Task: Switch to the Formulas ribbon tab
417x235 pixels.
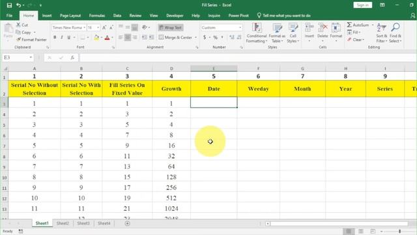Action: [x=97, y=16]
